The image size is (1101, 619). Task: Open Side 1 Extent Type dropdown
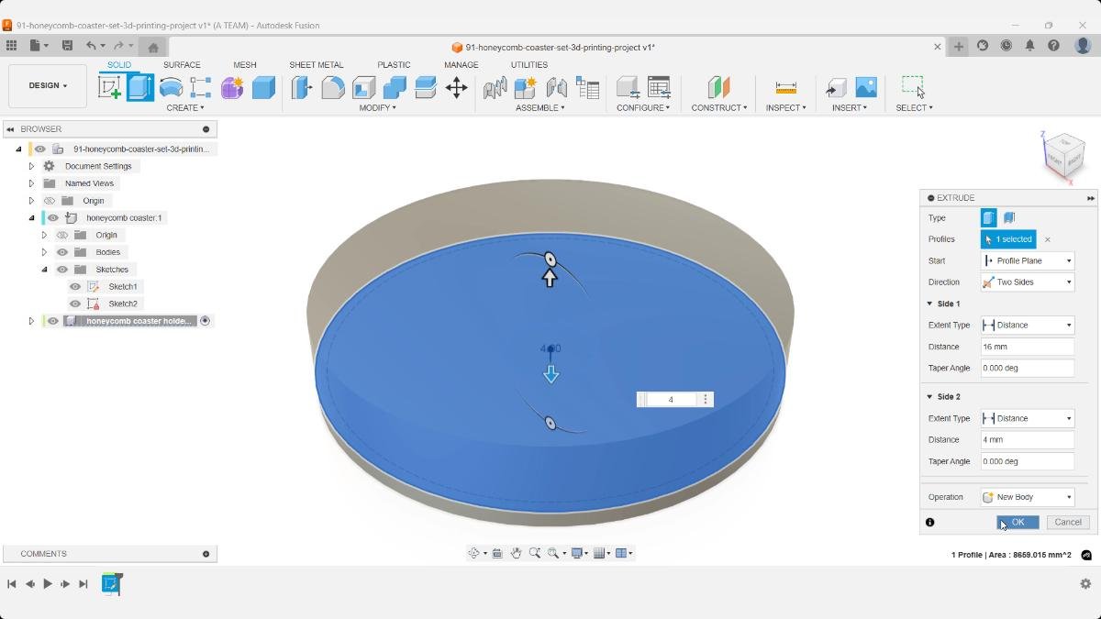point(1028,325)
